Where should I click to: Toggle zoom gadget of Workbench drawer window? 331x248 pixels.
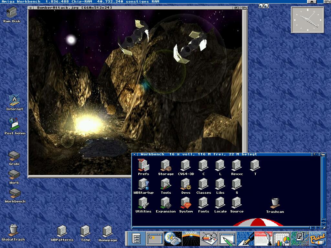[315, 154]
